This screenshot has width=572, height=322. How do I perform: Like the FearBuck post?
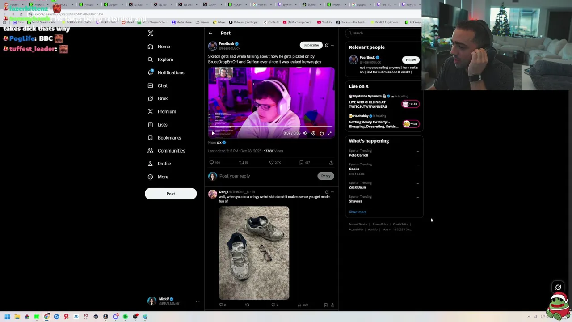[271, 162]
